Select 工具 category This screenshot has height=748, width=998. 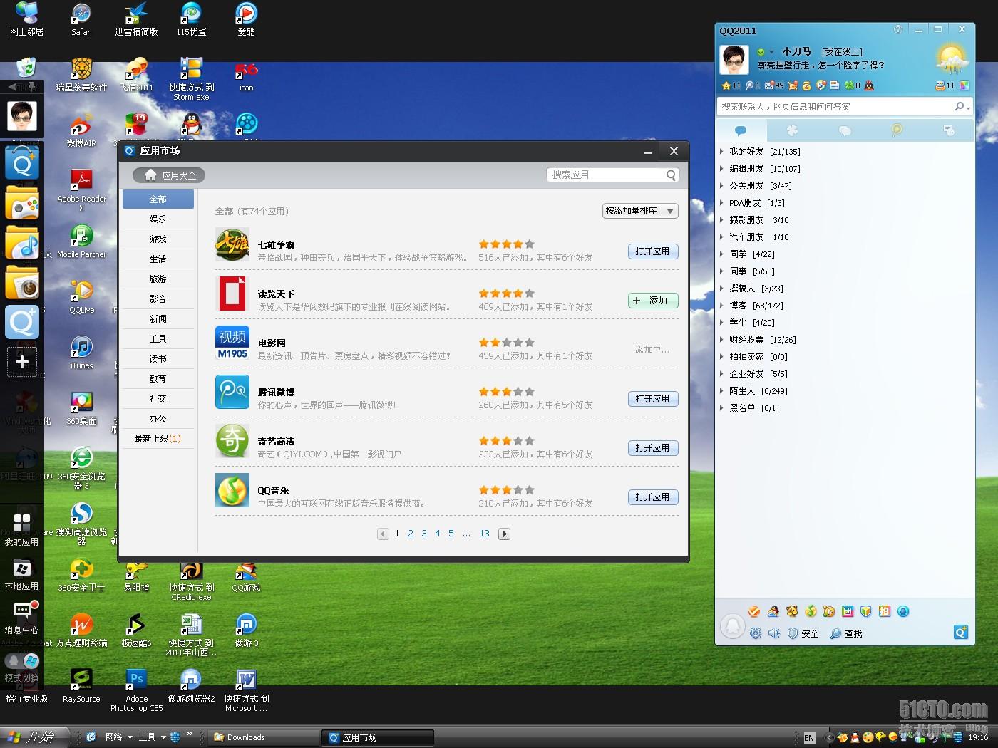click(x=158, y=339)
